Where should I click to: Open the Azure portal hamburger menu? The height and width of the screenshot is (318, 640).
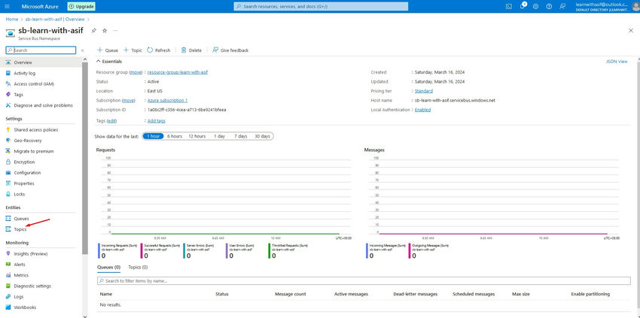[7, 6]
